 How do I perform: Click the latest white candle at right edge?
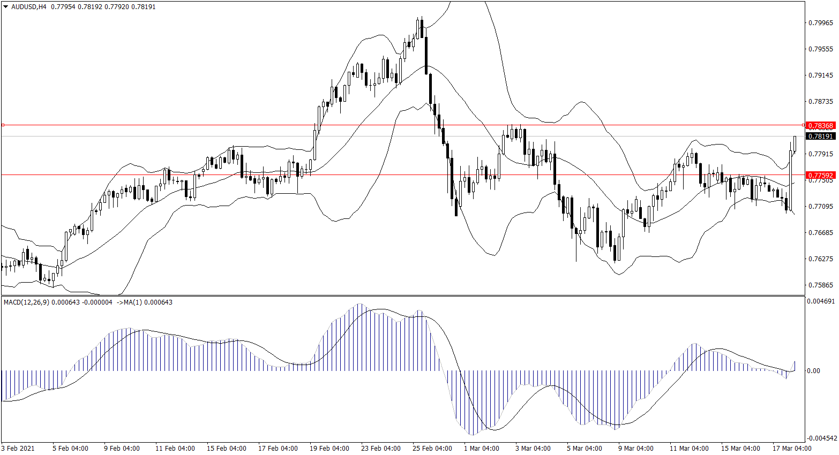795,143
